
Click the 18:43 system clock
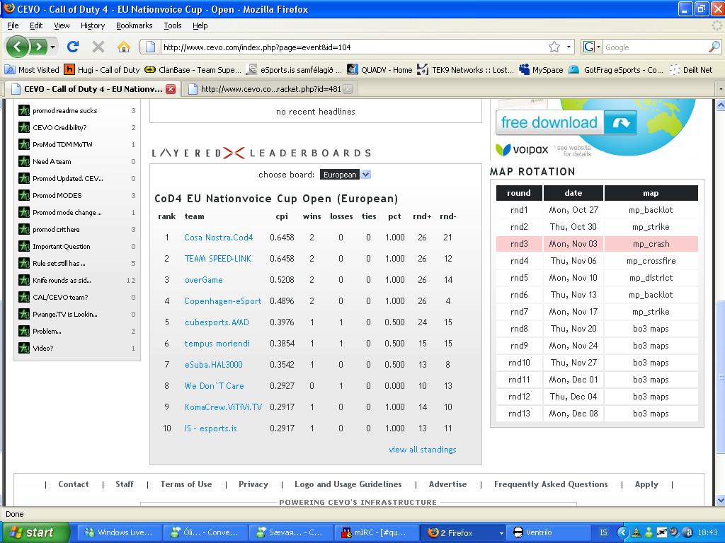coord(708,532)
